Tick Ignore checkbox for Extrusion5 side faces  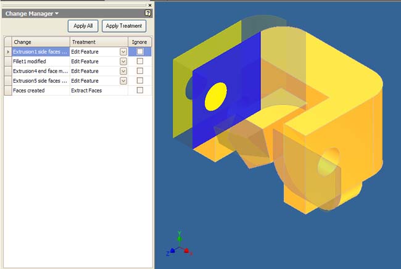point(140,81)
